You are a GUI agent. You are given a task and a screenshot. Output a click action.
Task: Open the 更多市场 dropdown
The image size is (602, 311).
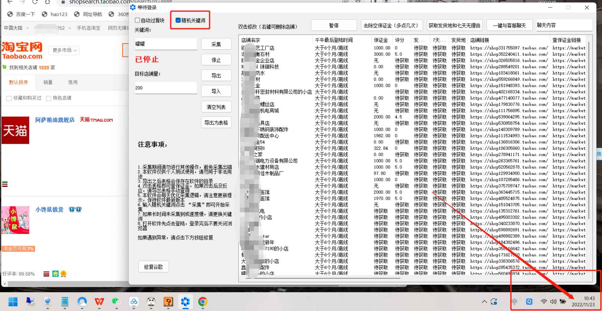click(64, 50)
